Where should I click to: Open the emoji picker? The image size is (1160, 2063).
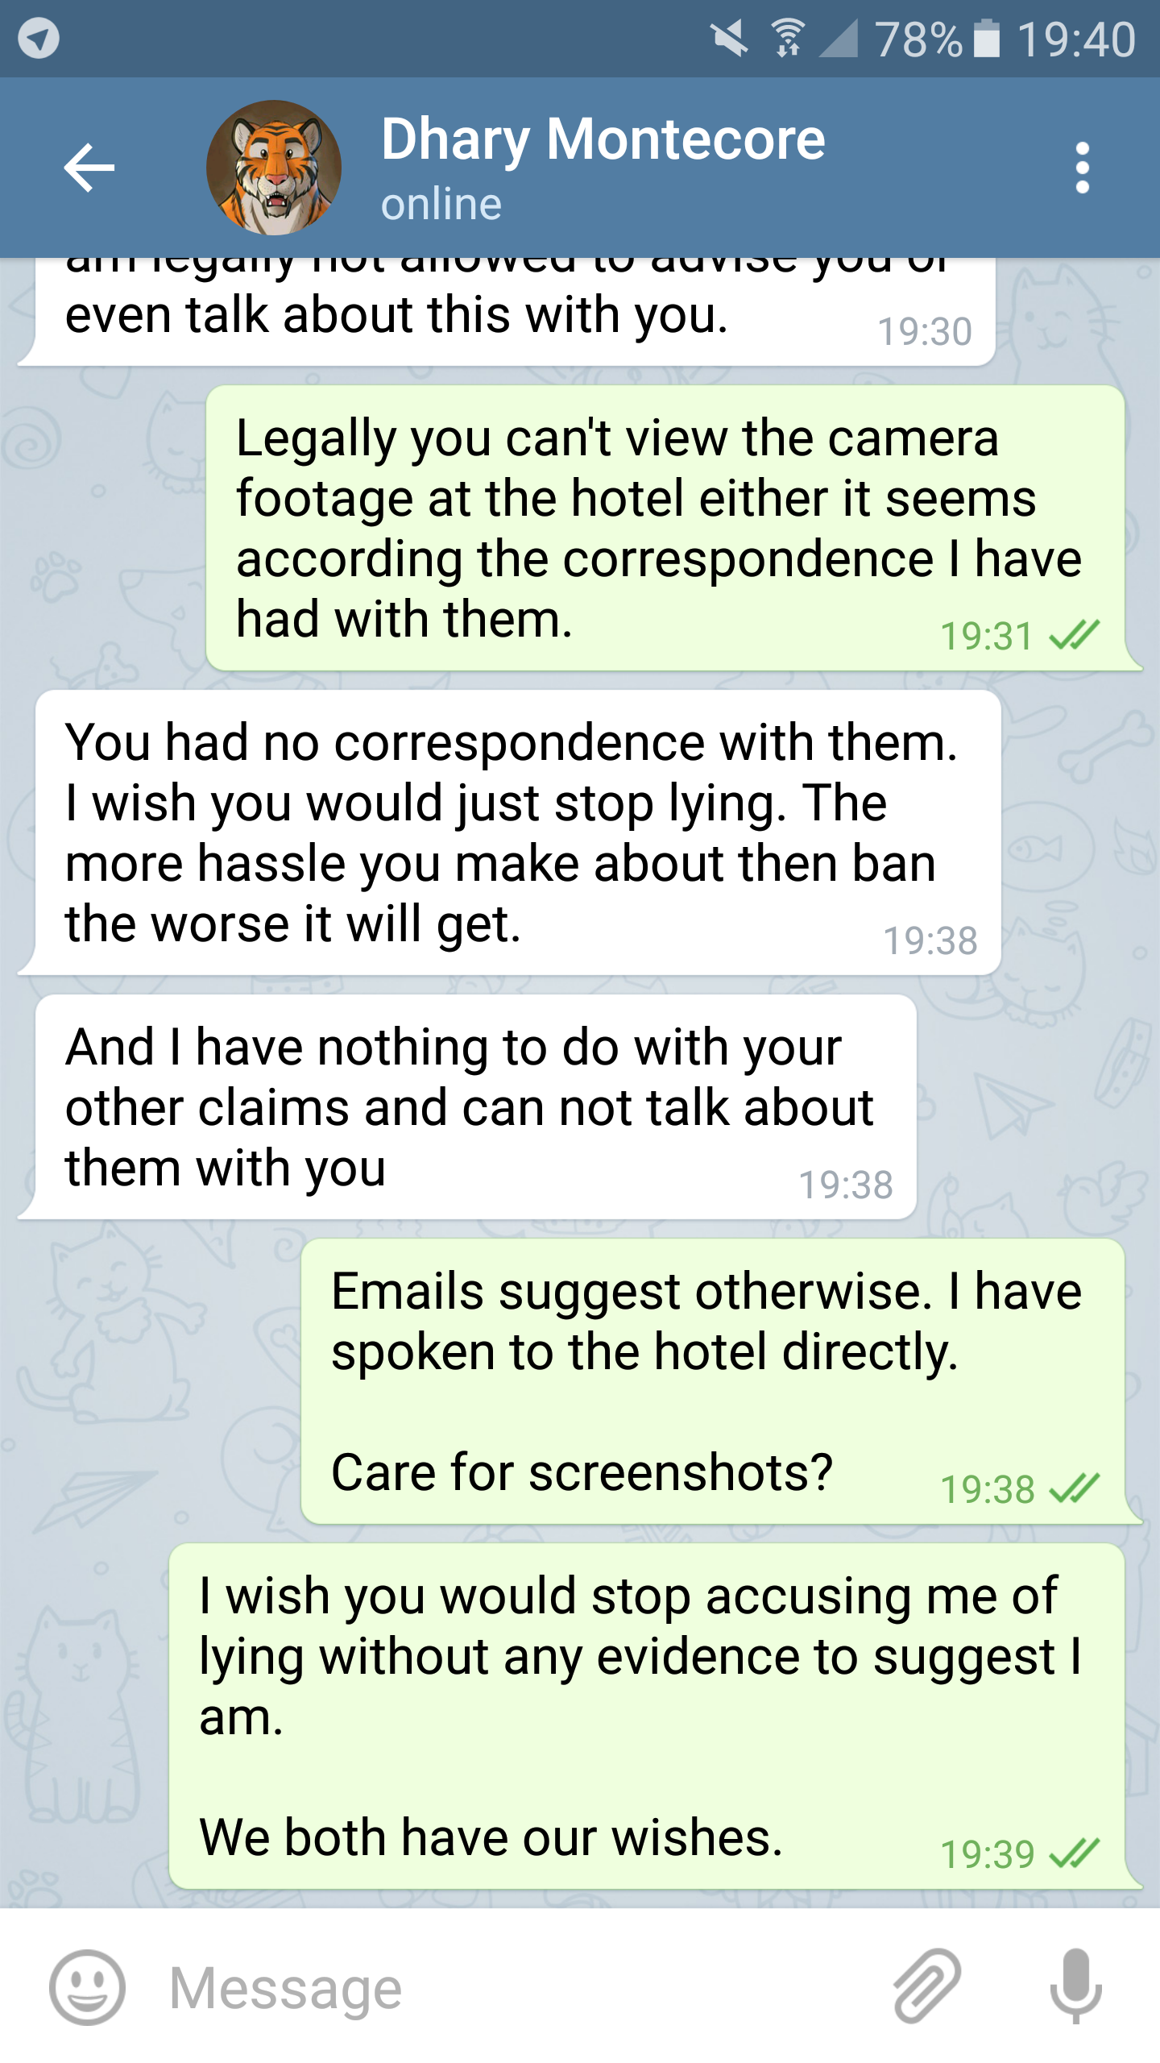87,1987
